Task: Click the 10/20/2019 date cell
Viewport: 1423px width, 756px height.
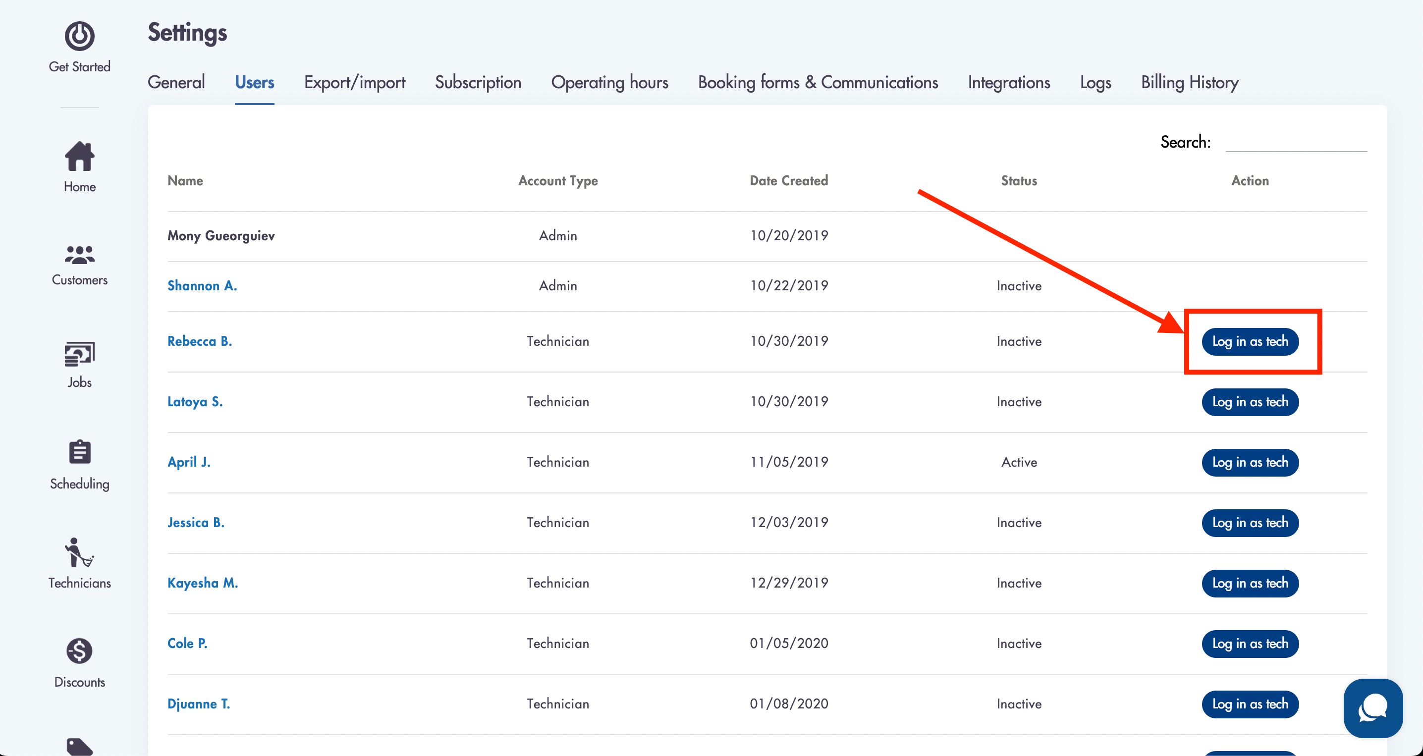Action: 789,236
